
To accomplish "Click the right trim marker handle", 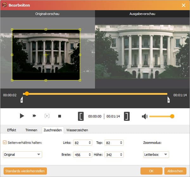I will (168, 100).
